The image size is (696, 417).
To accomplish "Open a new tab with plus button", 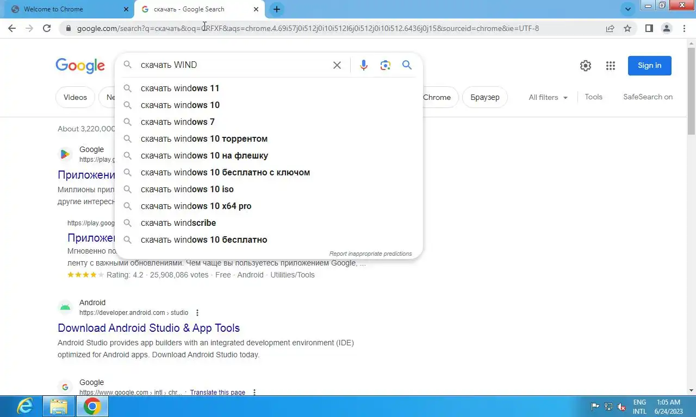I will coord(277,9).
